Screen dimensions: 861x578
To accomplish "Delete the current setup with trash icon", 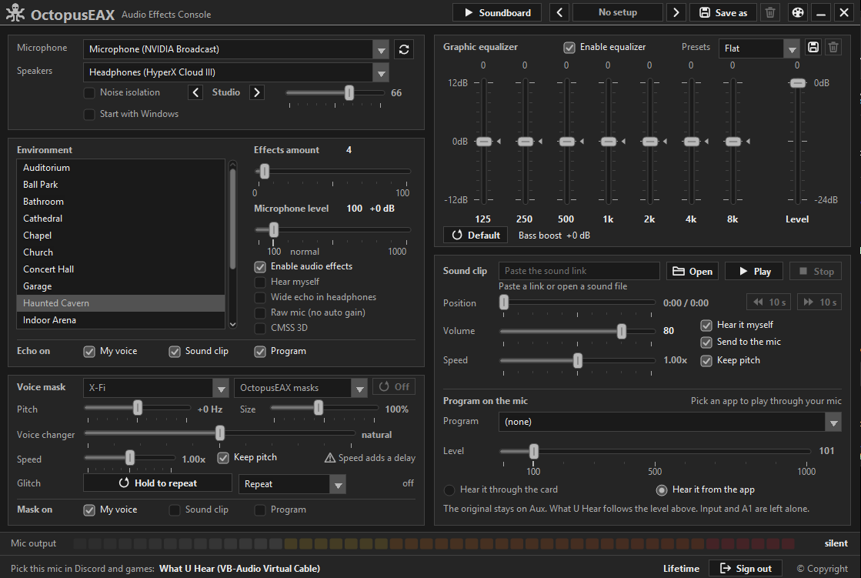I will [770, 12].
